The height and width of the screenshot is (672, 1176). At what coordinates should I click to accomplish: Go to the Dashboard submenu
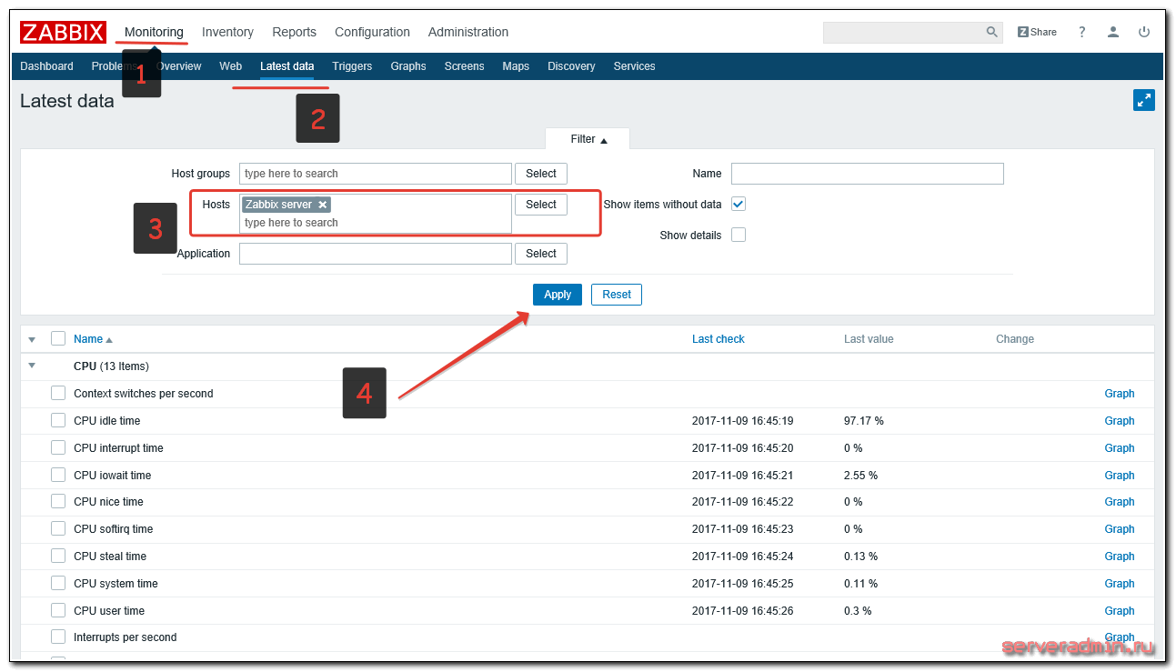pos(46,66)
